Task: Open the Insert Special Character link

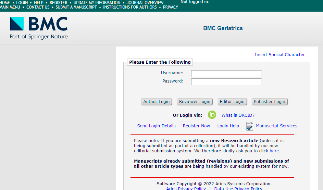Action: 279,55
